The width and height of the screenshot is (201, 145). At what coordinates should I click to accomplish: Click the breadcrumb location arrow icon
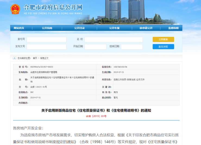14,58
